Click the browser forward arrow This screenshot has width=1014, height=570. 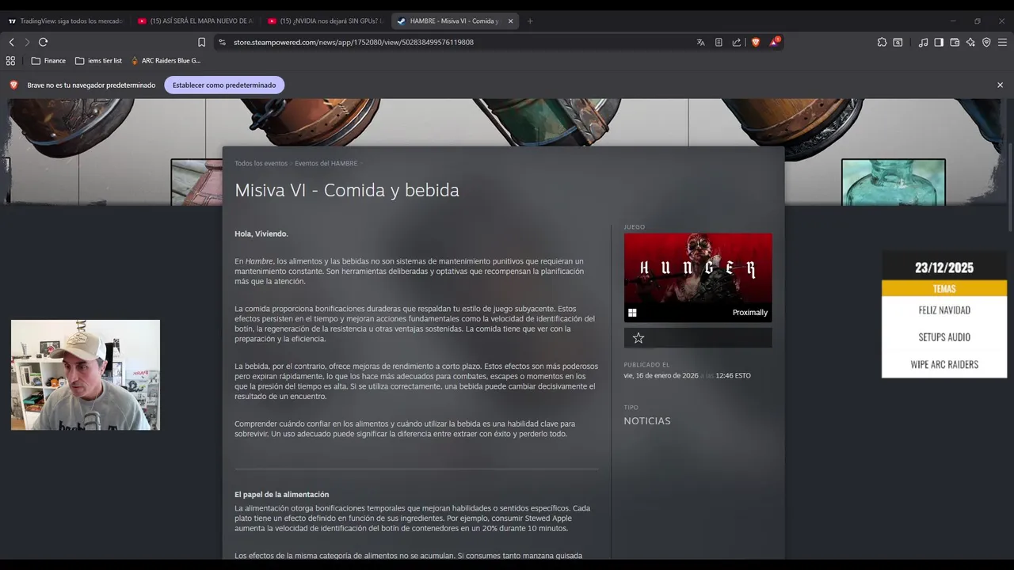point(27,42)
